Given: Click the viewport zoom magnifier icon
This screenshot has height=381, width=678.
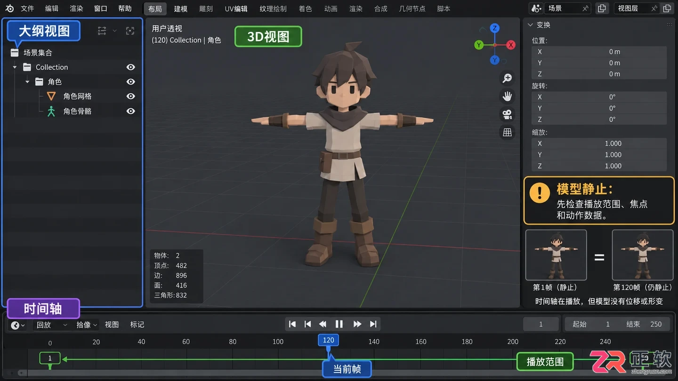Looking at the screenshot, I should (x=507, y=78).
